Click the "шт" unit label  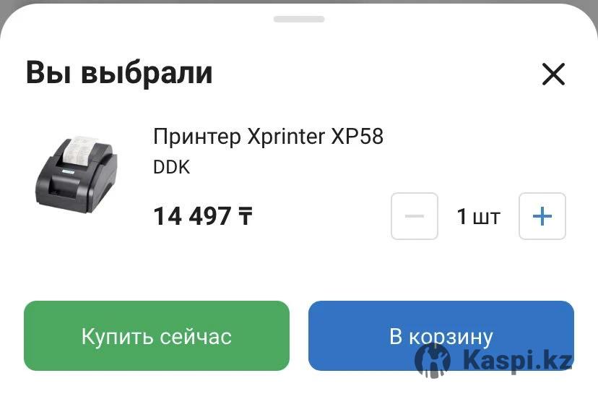pyautogui.click(x=486, y=218)
